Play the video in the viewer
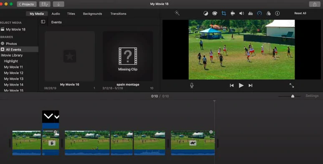The height and width of the screenshot is (164, 323). coord(241,85)
